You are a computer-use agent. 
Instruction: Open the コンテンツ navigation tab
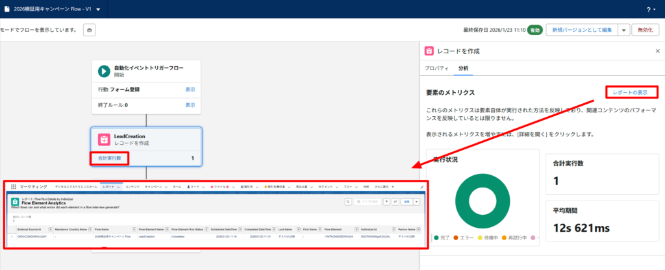[132, 187]
